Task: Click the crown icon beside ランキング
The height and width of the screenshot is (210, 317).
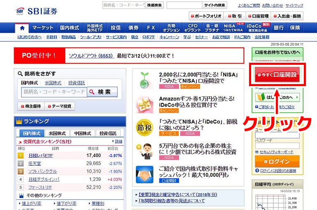Action: 19,121
